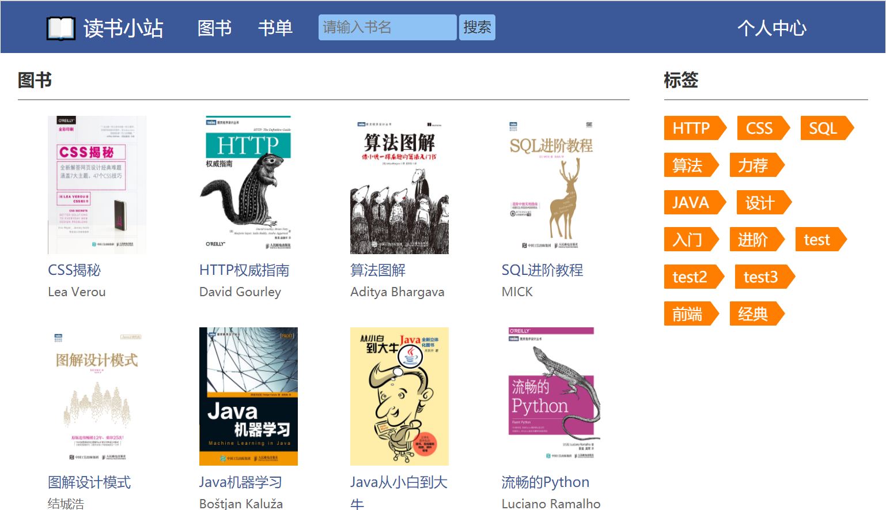Click author name David Gourley
886x510 pixels.
pos(240,292)
